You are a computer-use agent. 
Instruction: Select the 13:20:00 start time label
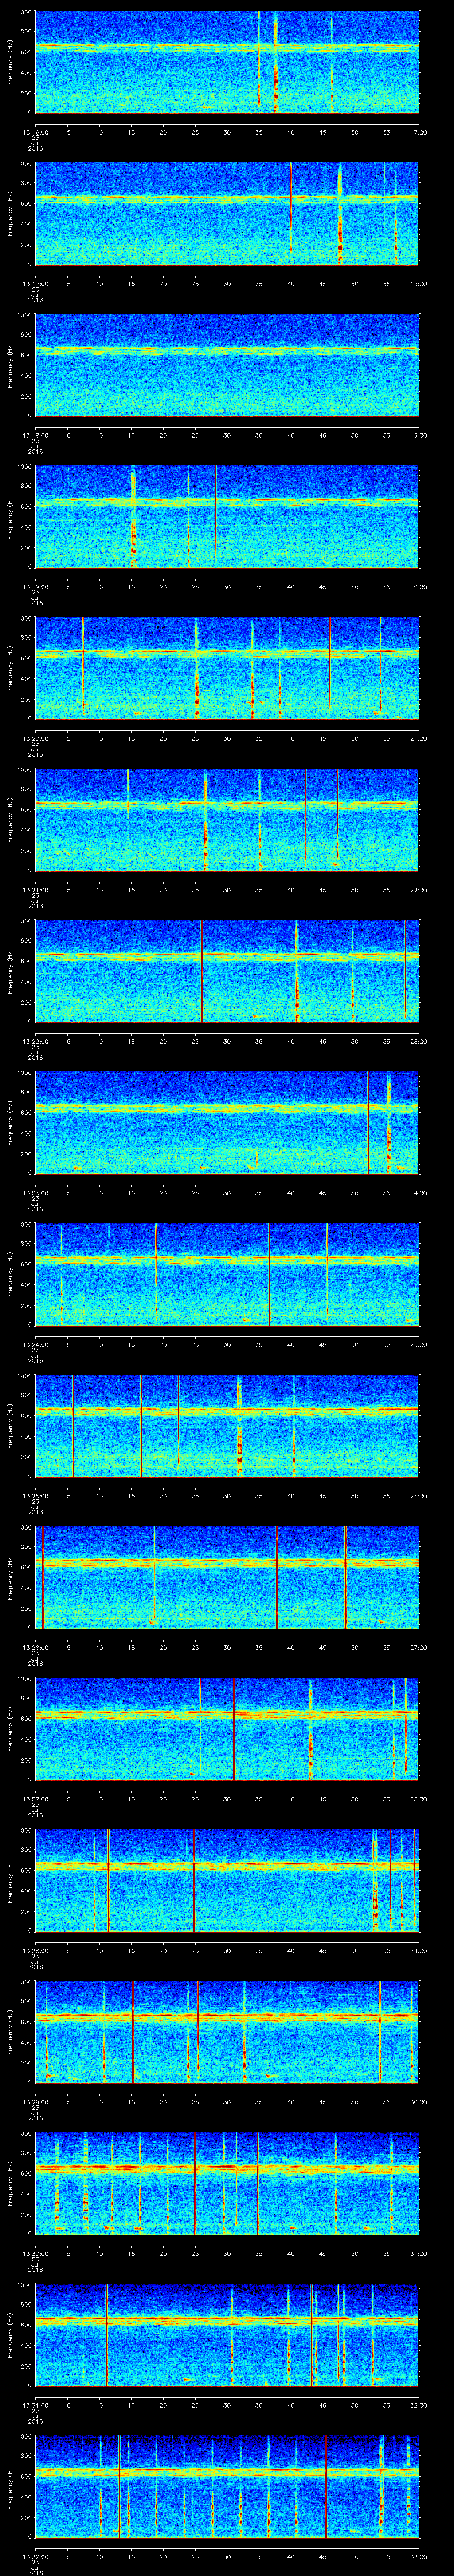coord(35,738)
